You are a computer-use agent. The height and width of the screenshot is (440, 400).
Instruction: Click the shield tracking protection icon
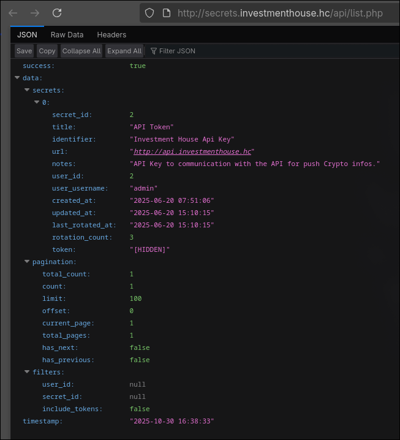[149, 13]
